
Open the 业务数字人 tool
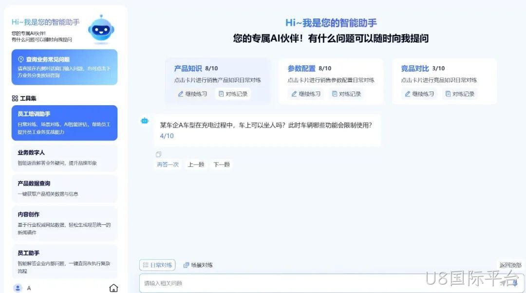pyautogui.click(x=64, y=158)
